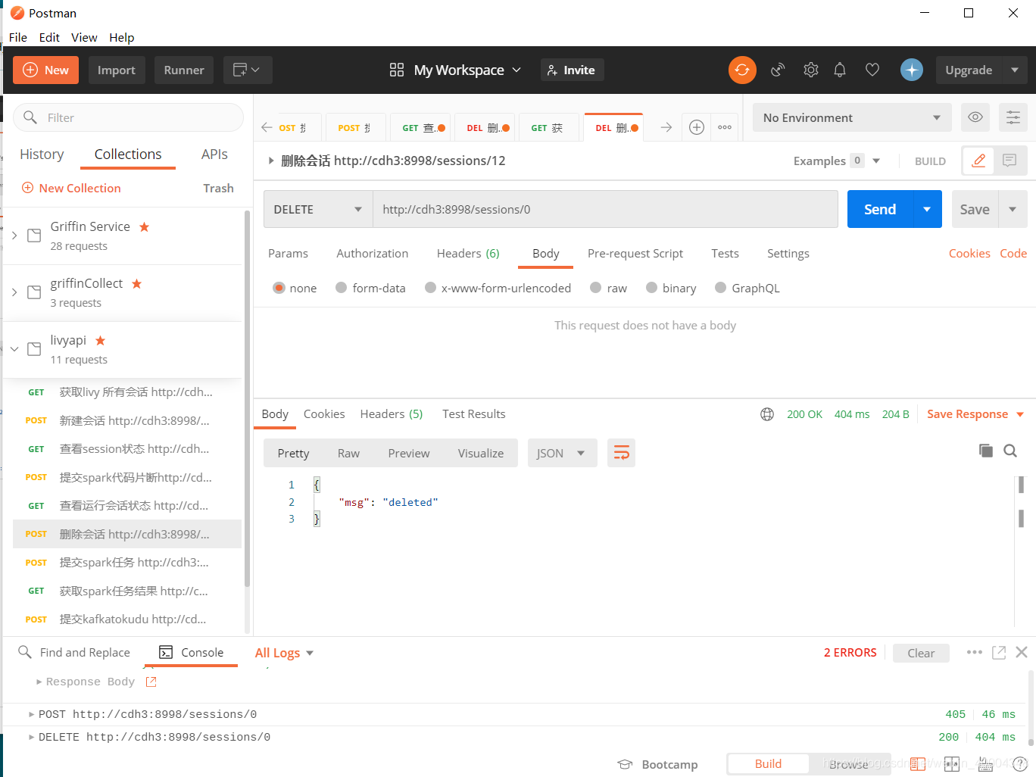Image resolution: width=1036 pixels, height=777 pixels.
Task: Open the comments icon beside BUILD
Action: coord(1009,161)
